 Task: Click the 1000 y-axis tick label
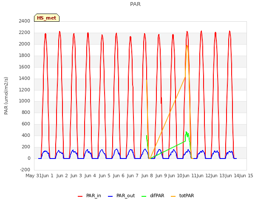pos(25,101)
